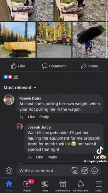Open the Notifications bell icon
Screen dimensions: 108x193
81,186
